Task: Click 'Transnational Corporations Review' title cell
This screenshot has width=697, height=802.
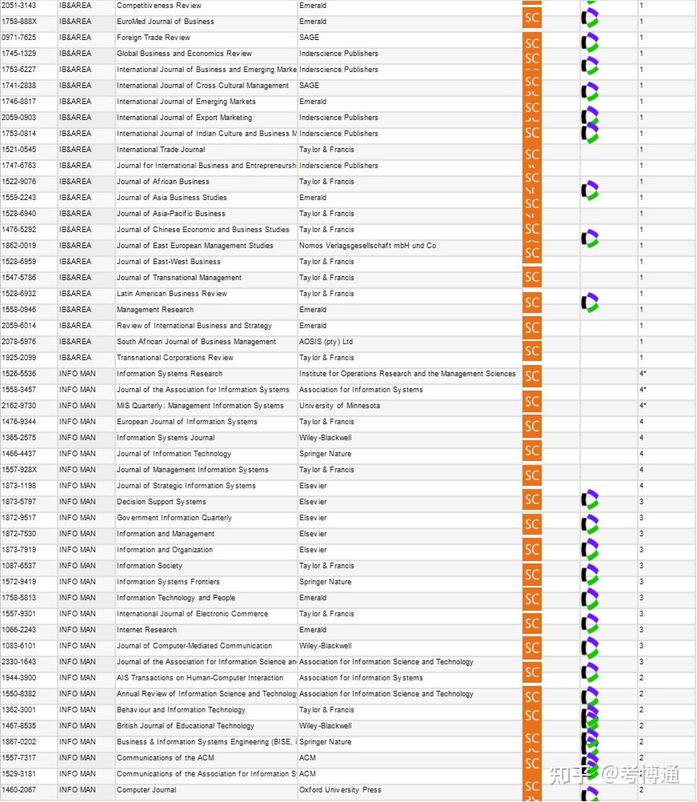Action: point(175,358)
